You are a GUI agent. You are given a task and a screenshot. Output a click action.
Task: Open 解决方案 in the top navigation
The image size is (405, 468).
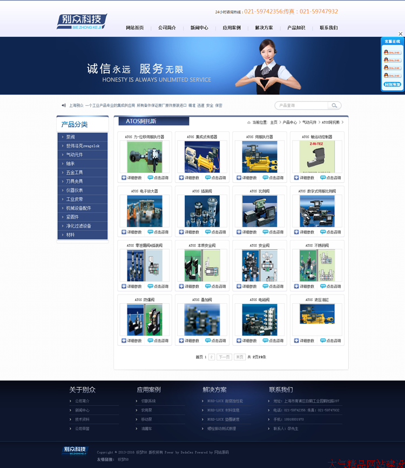[x=264, y=28]
